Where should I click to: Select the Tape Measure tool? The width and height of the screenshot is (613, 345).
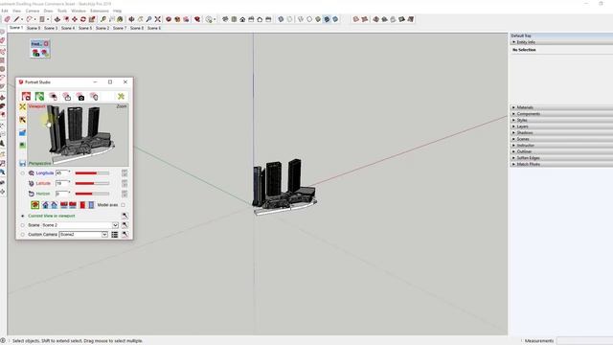click(x=103, y=19)
